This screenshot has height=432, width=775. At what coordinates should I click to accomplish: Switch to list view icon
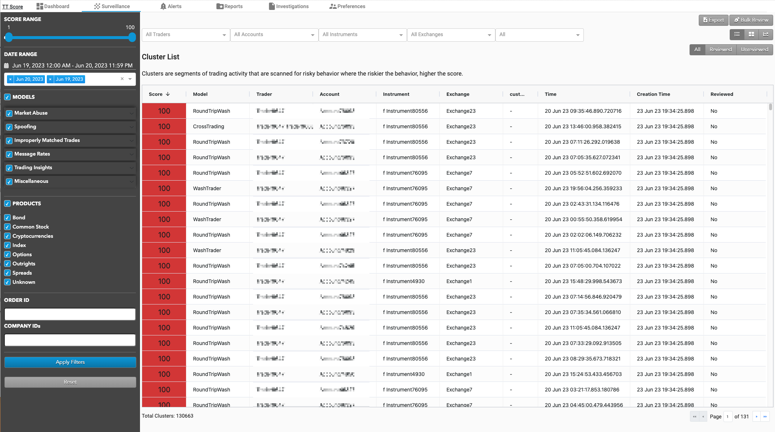click(x=737, y=34)
